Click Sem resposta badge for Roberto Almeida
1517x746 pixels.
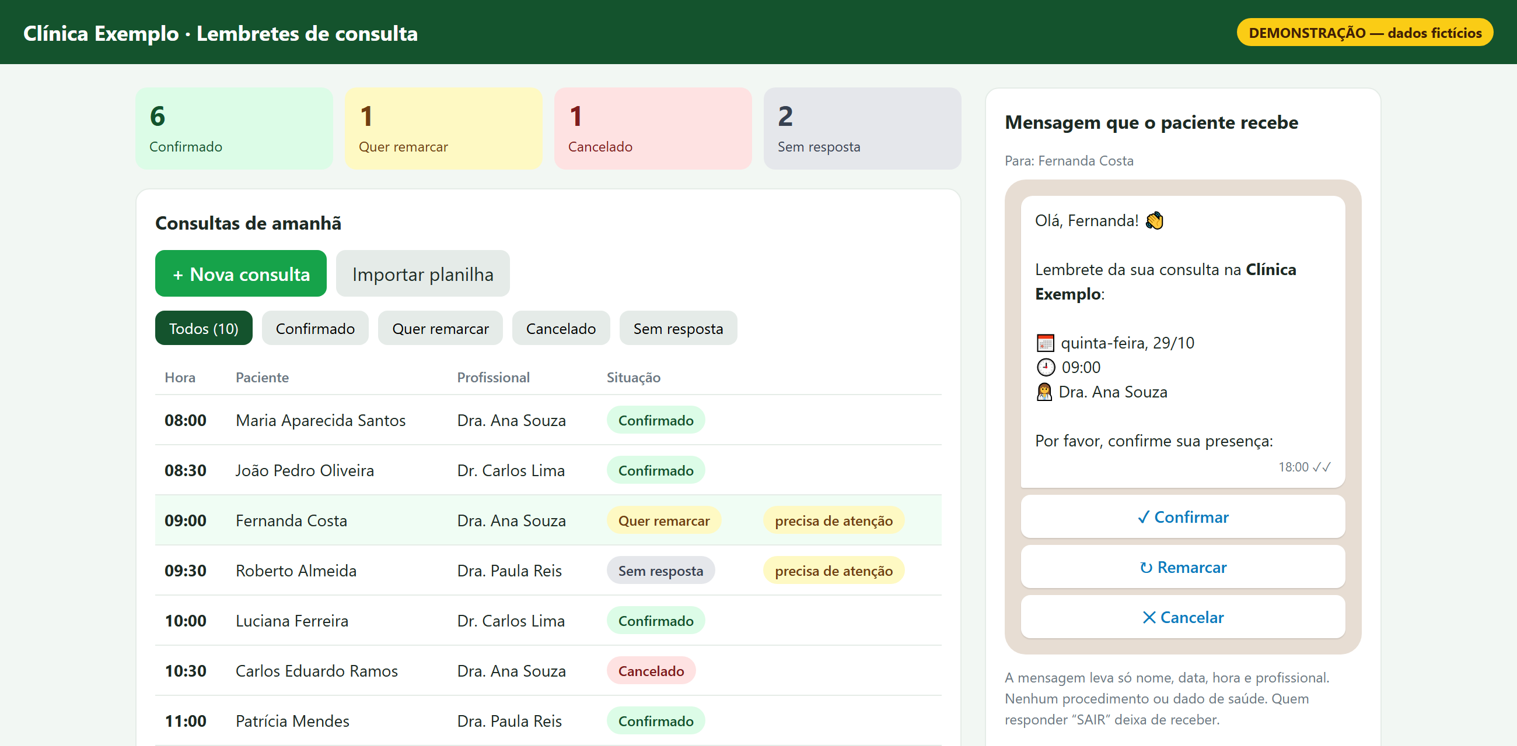click(660, 570)
